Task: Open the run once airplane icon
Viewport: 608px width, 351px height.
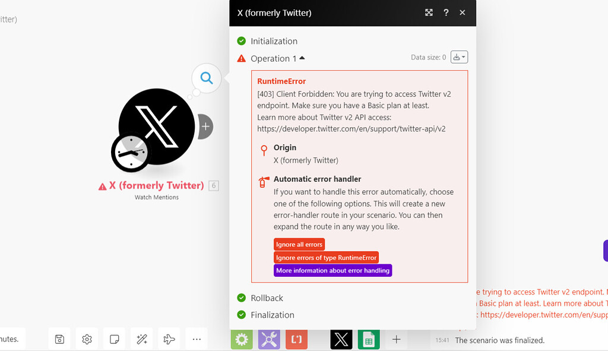Action: click(169, 339)
